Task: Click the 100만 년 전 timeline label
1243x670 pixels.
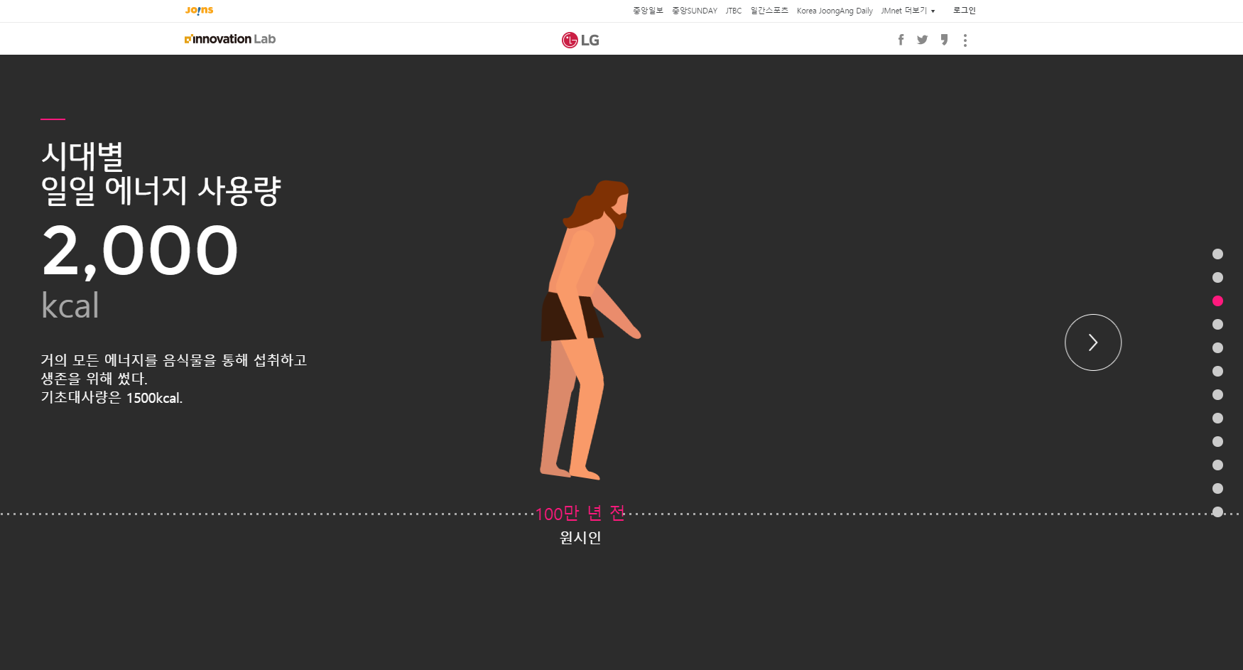Action: click(580, 514)
